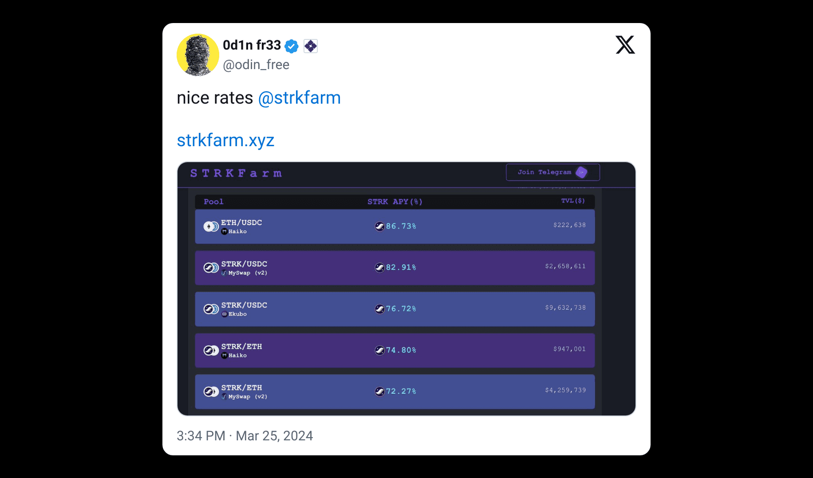
Task: Click the @odin_free handle
Action: 256,65
